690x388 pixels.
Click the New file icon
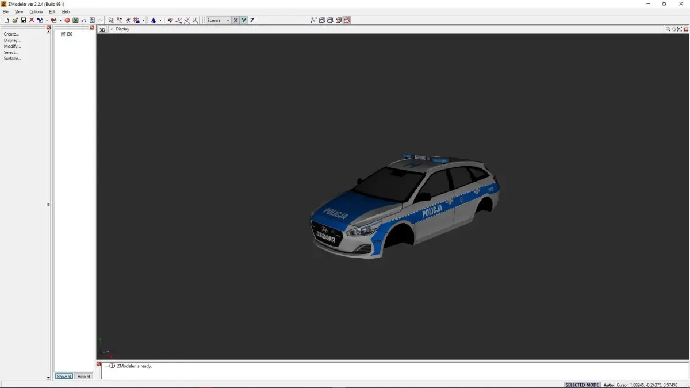[6, 20]
